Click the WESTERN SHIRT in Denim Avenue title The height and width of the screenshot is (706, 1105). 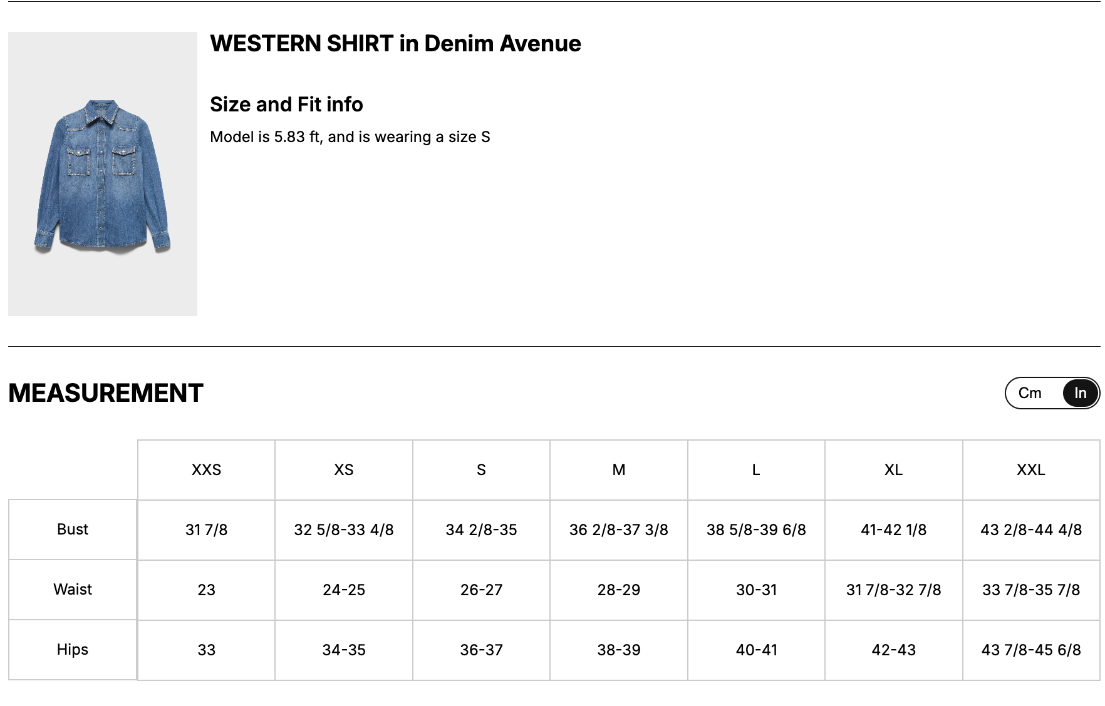click(395, 44)
